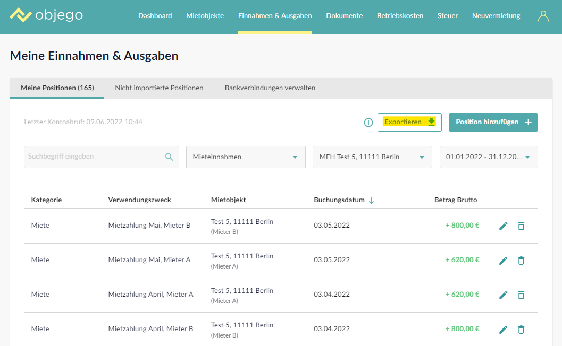Open the Betriebskosten menu
This screenshot has height=346, width=562.
tap(400, 16)
